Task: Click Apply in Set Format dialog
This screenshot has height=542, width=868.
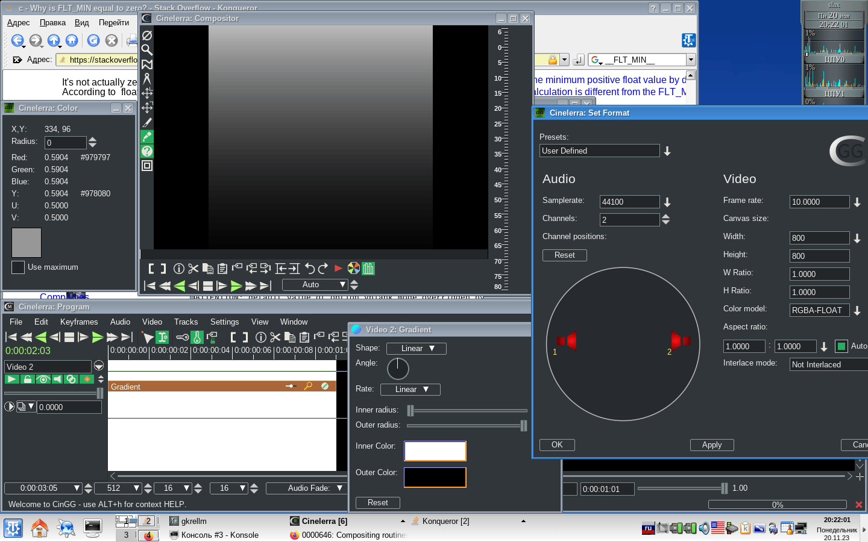Action: pyautogui.click(x=712, y=445)
